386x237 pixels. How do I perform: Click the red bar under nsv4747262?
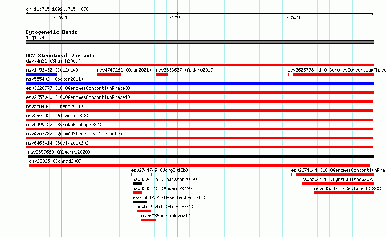click(x=109, y=74)
